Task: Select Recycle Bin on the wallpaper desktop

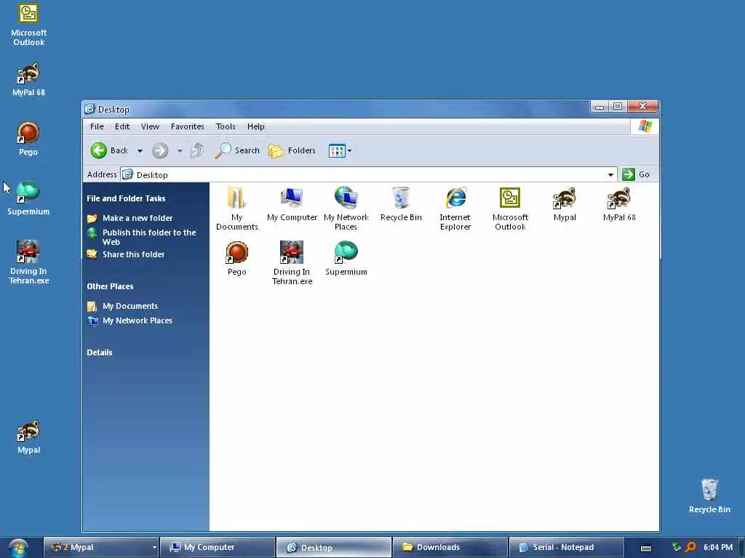Action: pyautogui.click(x=709, y=496)
